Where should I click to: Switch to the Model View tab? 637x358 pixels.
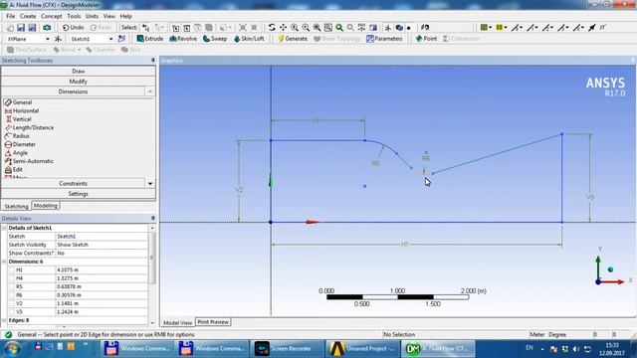pyautogui.click(x=177, y=322)
